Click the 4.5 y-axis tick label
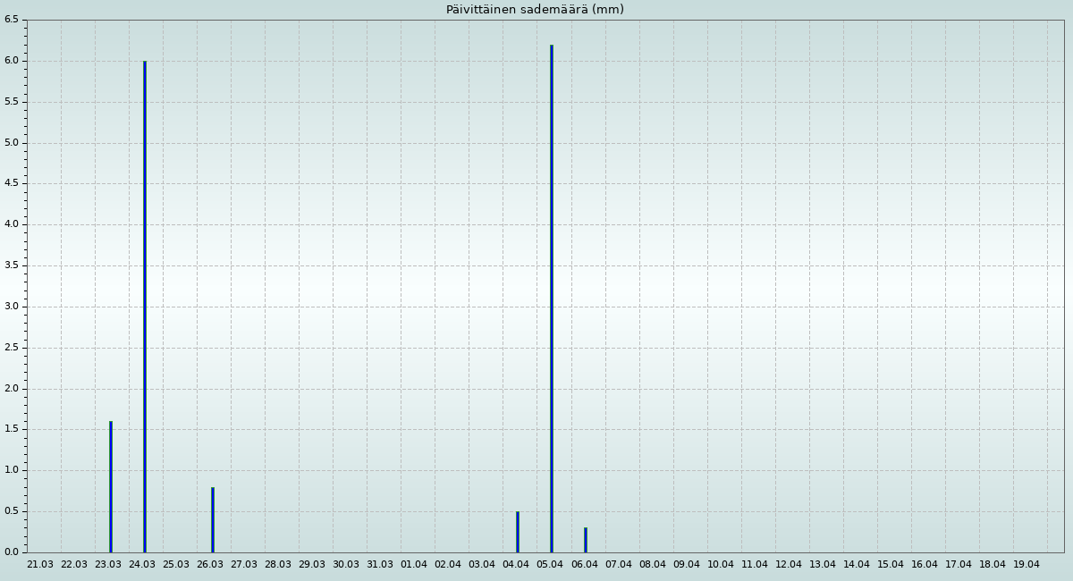Screen dimensions: 1073x581 coord(12,183)
